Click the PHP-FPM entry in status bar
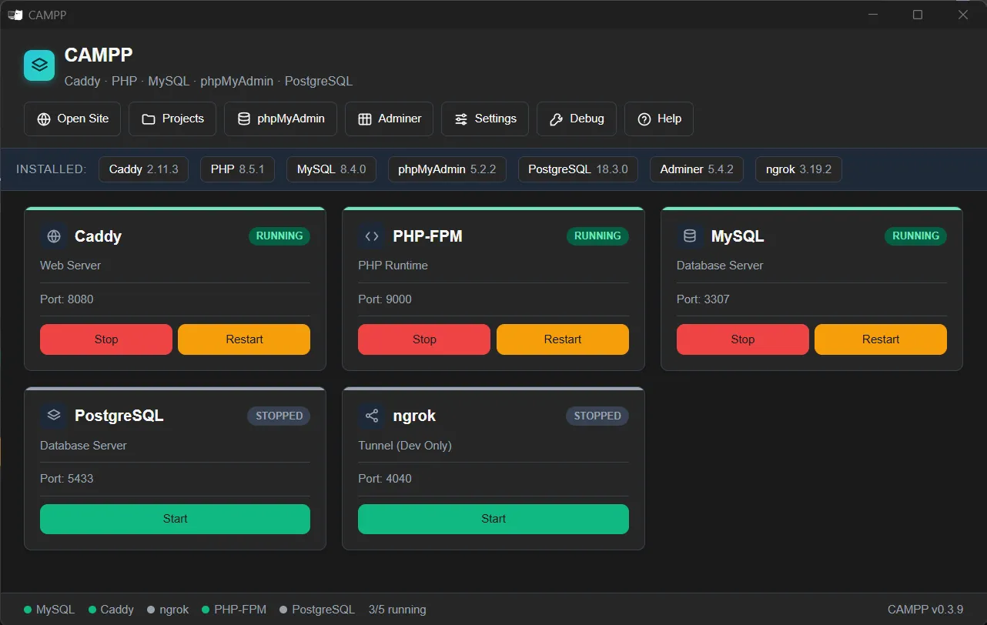This screenshot has width=987, height=625. (x=234, y=610)
